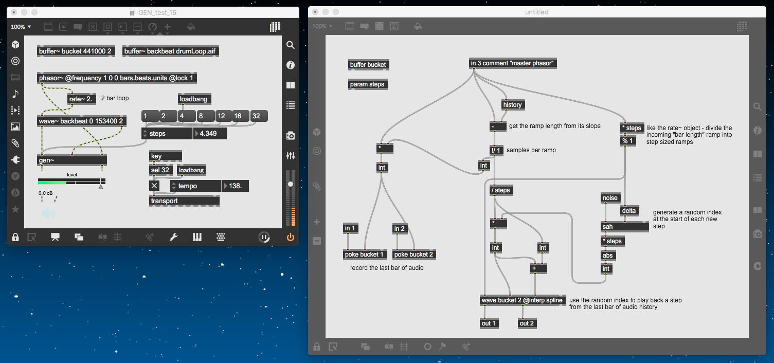Viewport: 774px width, 363px height.
Task: Toggle the grid icon in untitled bottom toolbar
Action: (405, 347)
